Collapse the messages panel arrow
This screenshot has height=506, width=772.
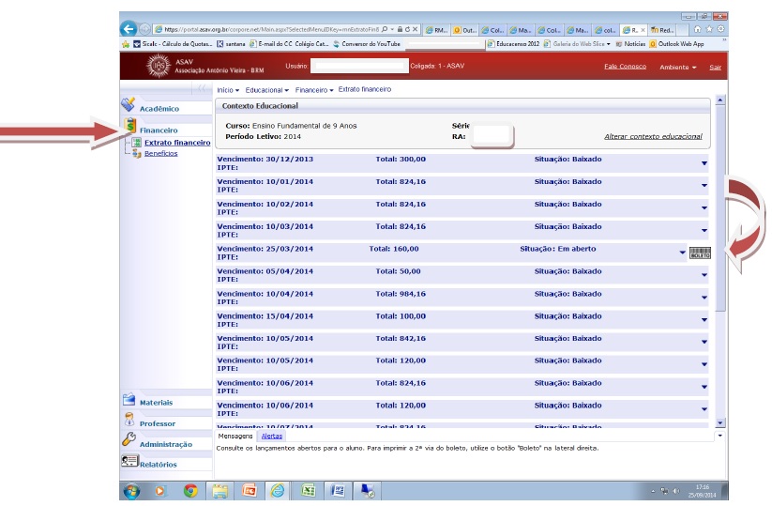[719, 436]
